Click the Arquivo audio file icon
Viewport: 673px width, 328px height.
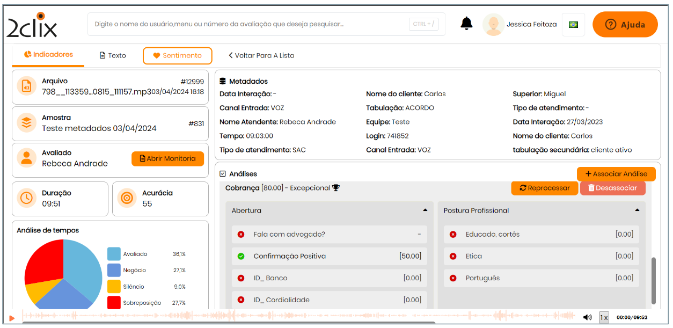tap(26, 86)
